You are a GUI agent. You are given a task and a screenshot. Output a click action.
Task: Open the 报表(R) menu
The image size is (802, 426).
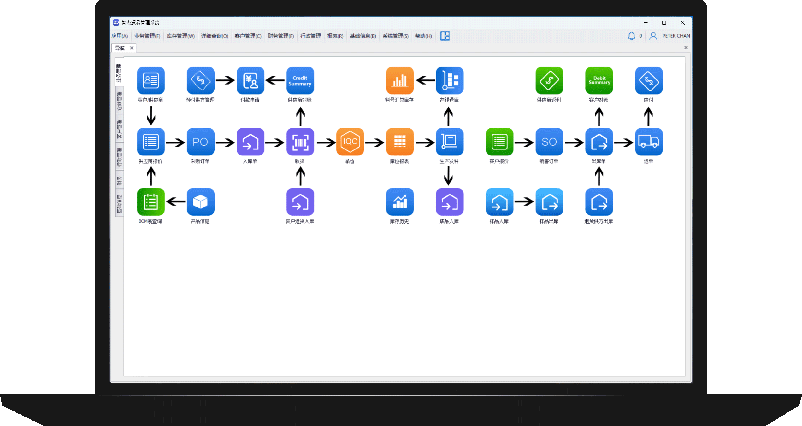pyautogui.click(x=335, y=36)
